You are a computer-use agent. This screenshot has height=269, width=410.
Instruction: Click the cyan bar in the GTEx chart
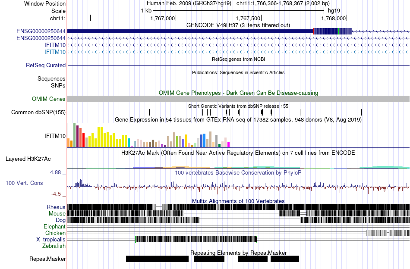click(x=129, y=143)
